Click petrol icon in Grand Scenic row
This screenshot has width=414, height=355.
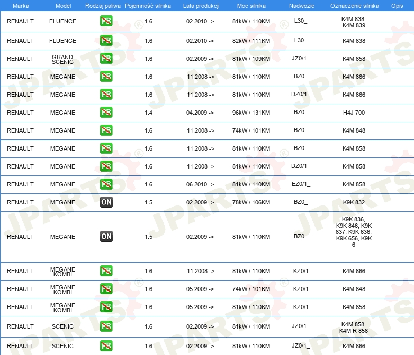pyautogui.click(x=106, y=59)
